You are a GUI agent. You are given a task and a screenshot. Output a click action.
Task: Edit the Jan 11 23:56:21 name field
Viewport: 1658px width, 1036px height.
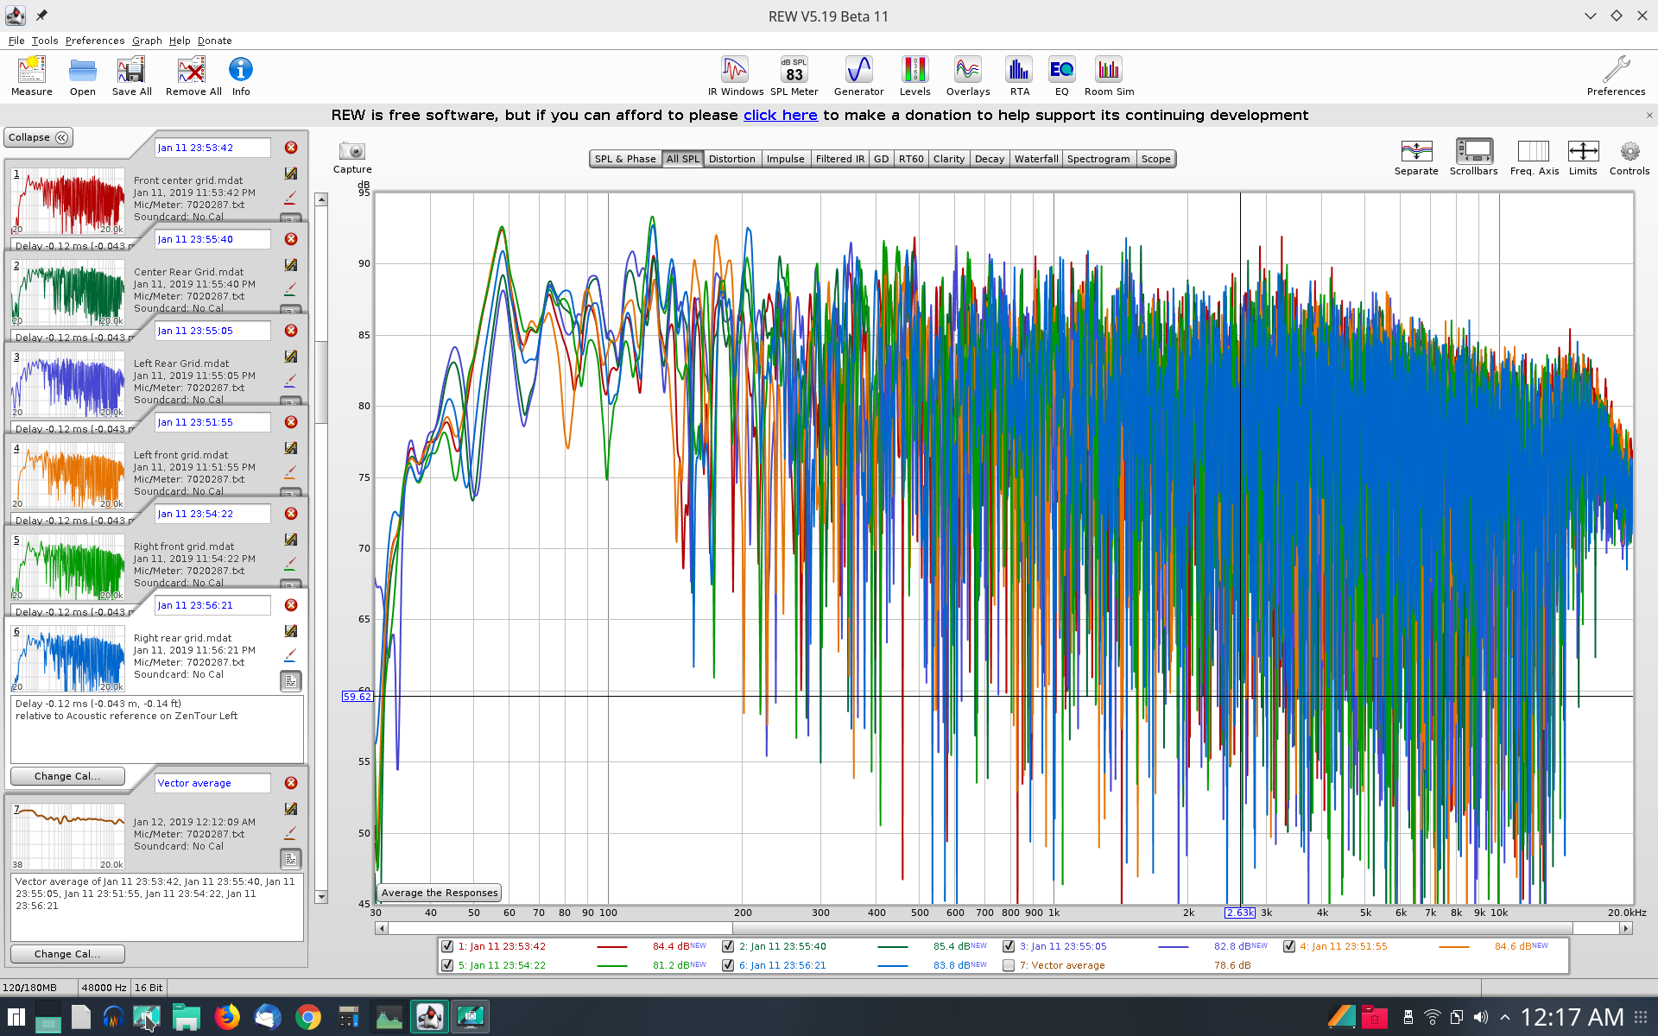point(212,605)
